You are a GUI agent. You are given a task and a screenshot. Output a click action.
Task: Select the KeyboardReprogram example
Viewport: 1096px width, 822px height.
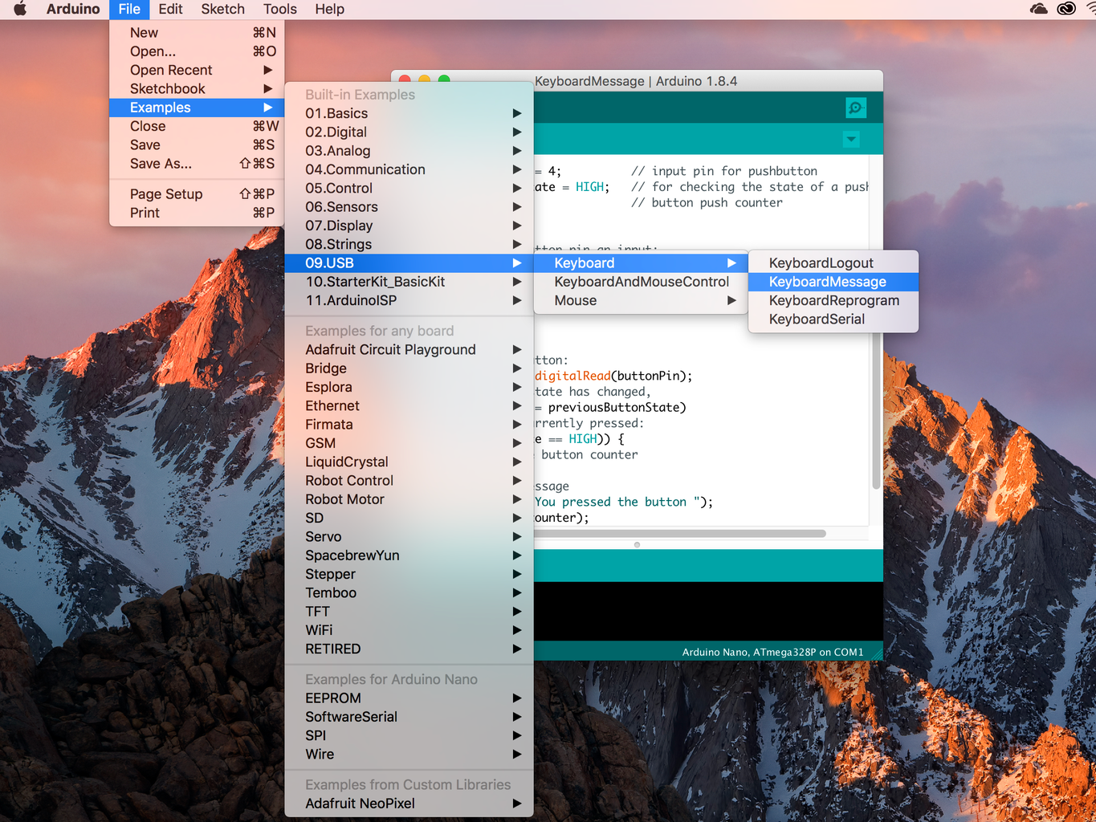pos(833,301)
